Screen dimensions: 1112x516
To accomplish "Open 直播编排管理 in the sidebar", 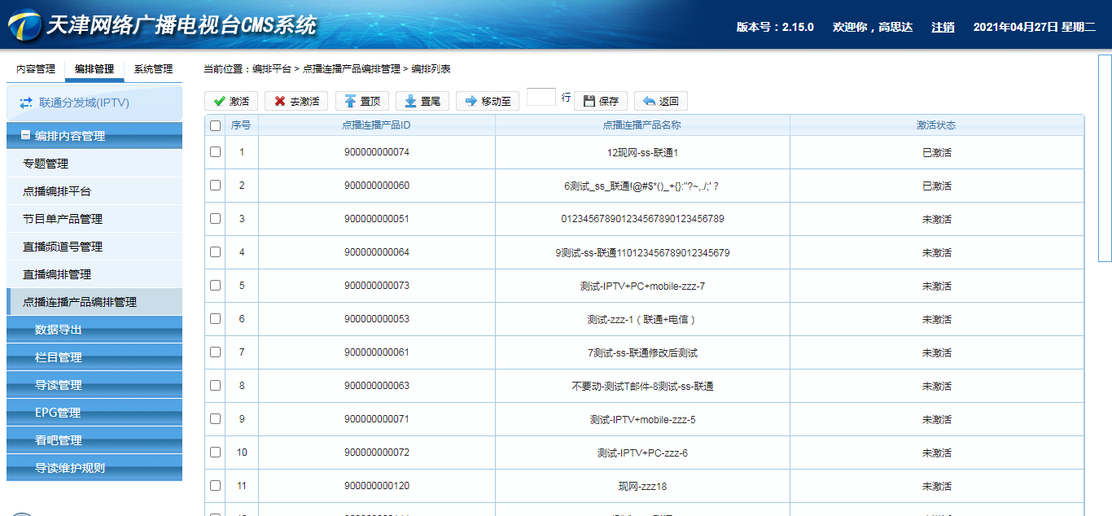I will [x=94, y=274].
